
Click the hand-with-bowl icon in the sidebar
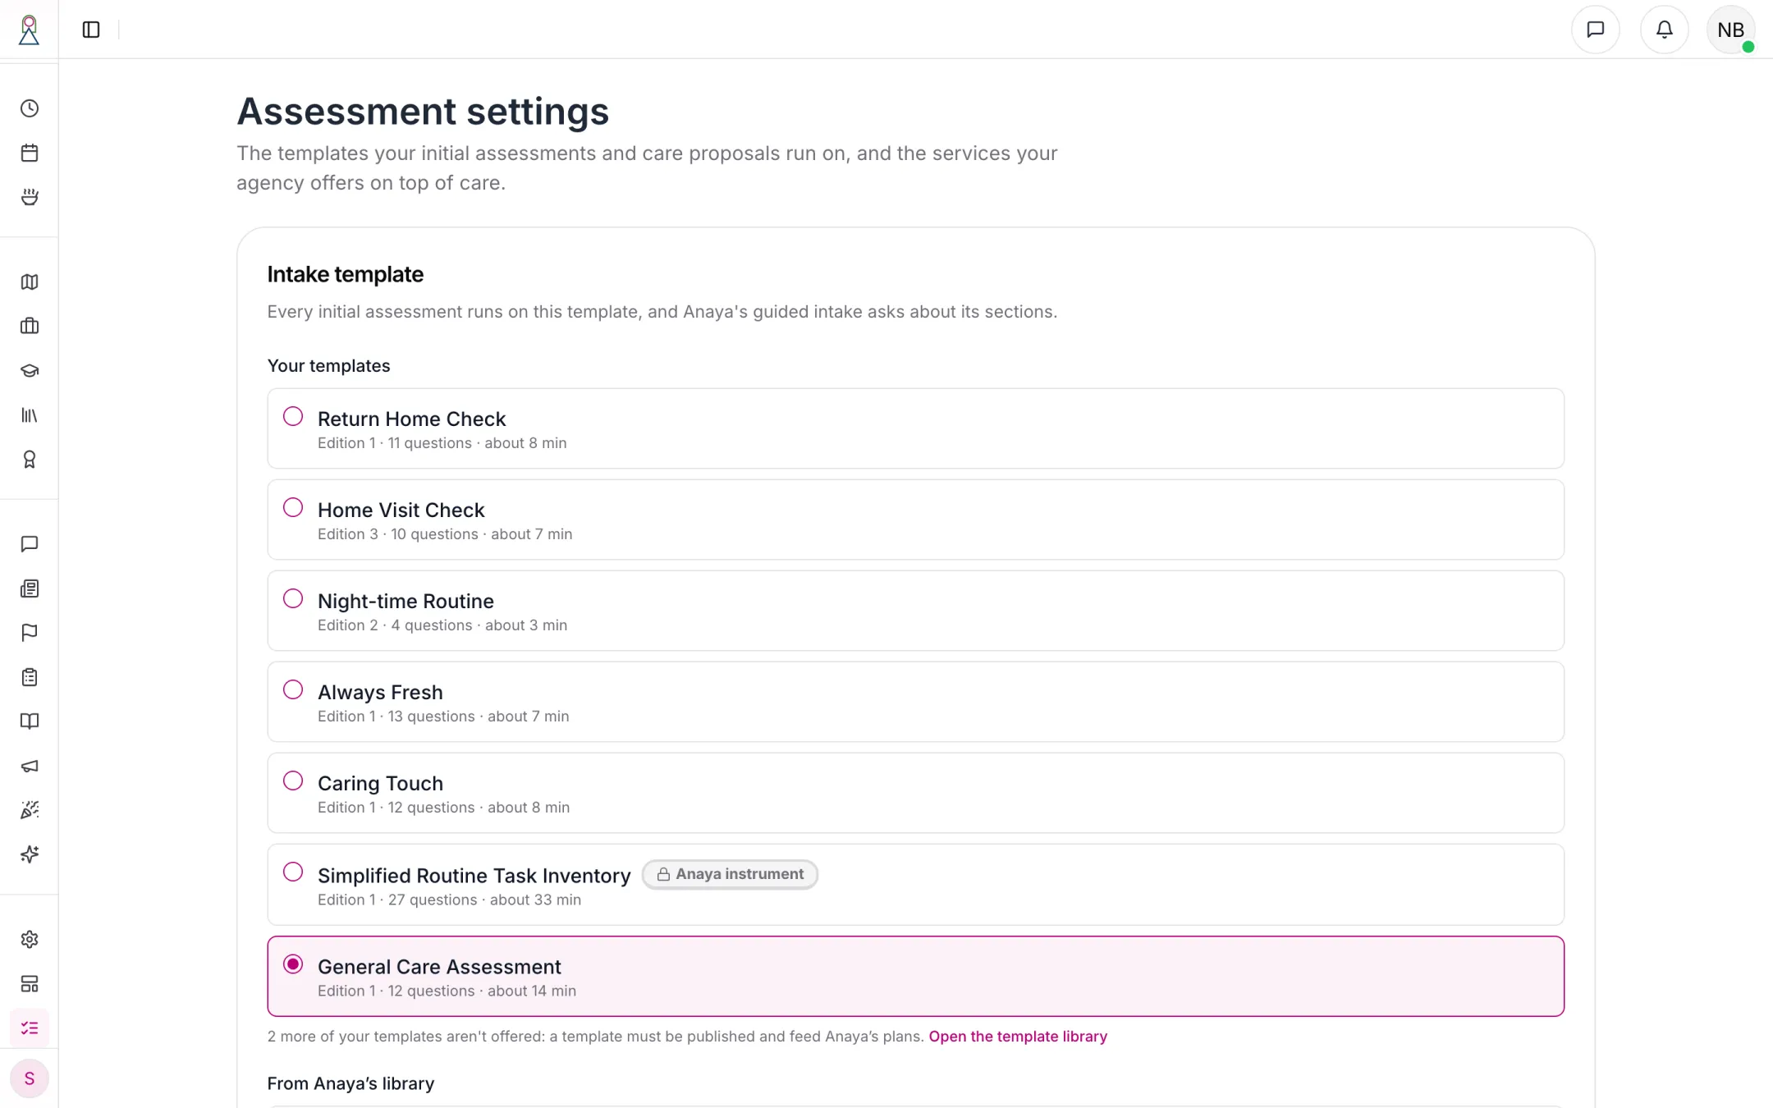point(30,197)
